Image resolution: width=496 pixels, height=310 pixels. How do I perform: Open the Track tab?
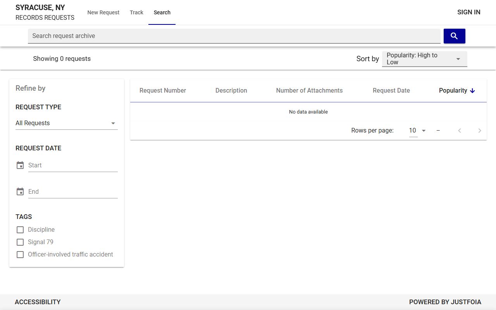click(136, 12)
